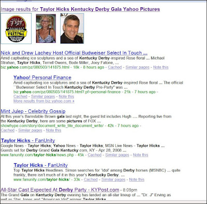View Cached copy of first biz.yahoo result
This screenshot has height=204, width=207.
(x=115, y=67)
